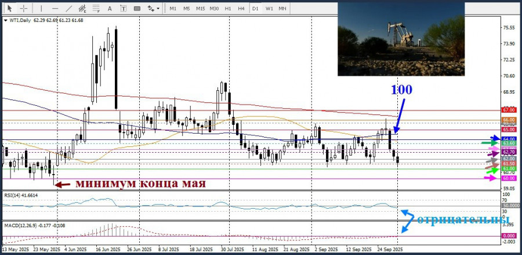Switch chart to M15 timeframe
Image resolution: width=522 pixels, height=255 pixels.
[200, 9]
